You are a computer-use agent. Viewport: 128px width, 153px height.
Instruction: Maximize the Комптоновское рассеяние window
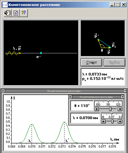117,5
